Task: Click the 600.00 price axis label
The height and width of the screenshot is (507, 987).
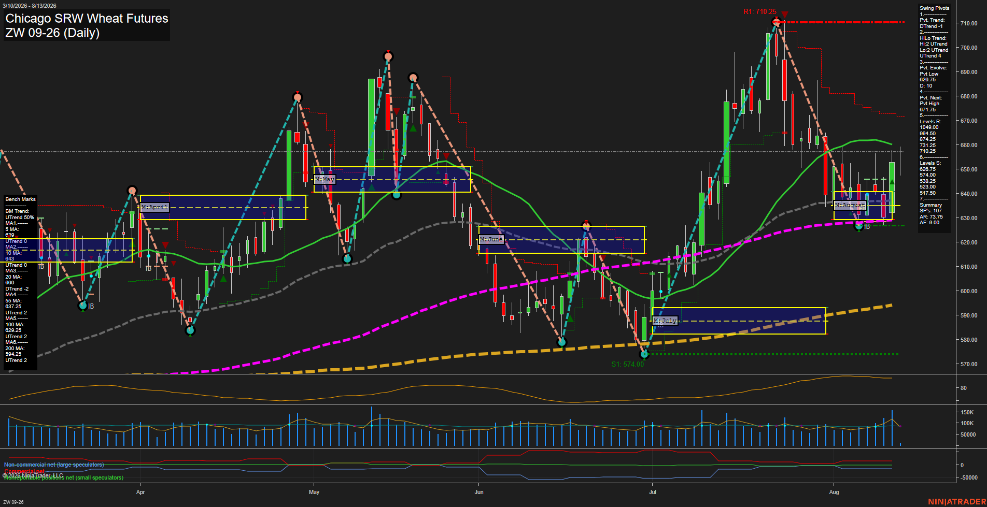Action: click(969, 291)
